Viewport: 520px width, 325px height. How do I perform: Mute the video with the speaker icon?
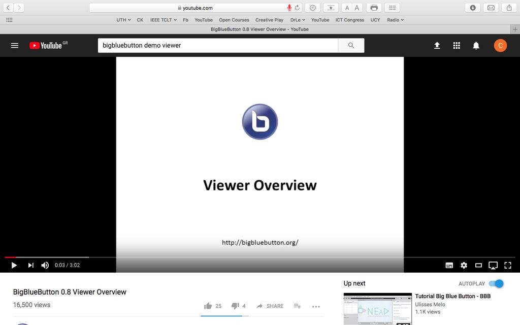[x=45, y=265]
